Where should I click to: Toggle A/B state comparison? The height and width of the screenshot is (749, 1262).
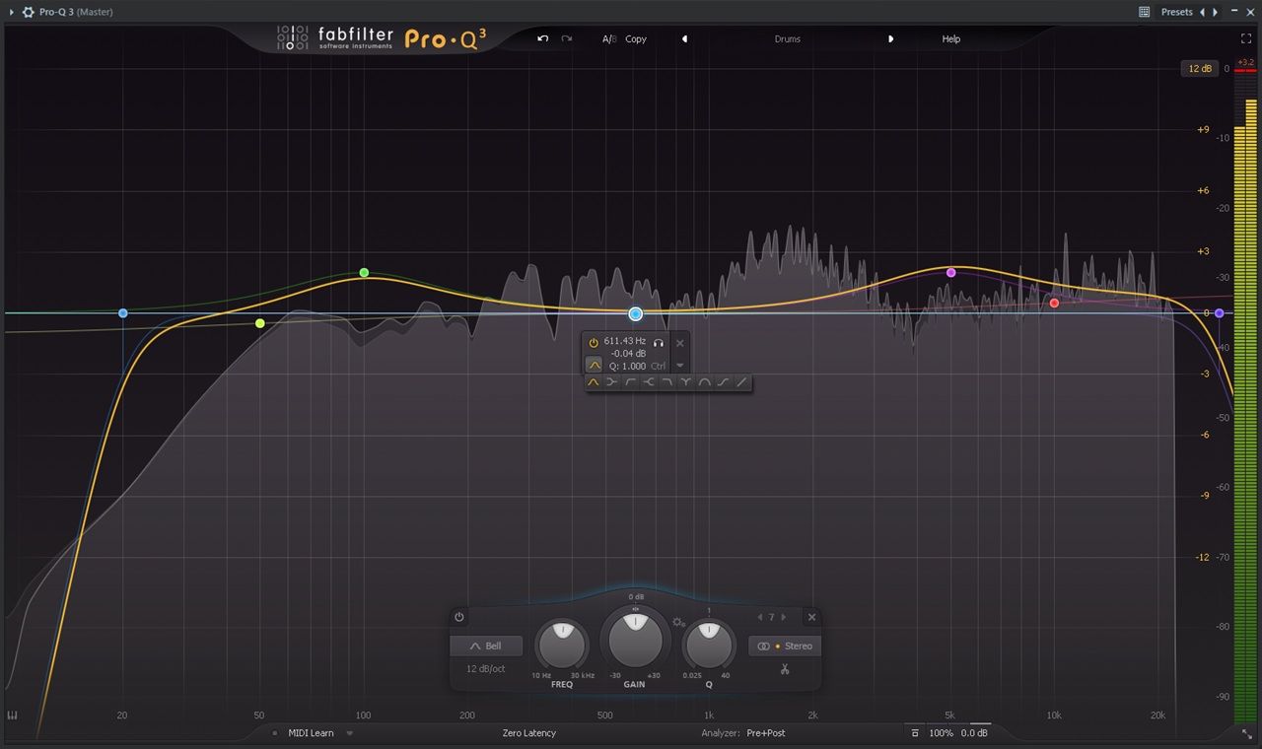[x=609, y=39]
